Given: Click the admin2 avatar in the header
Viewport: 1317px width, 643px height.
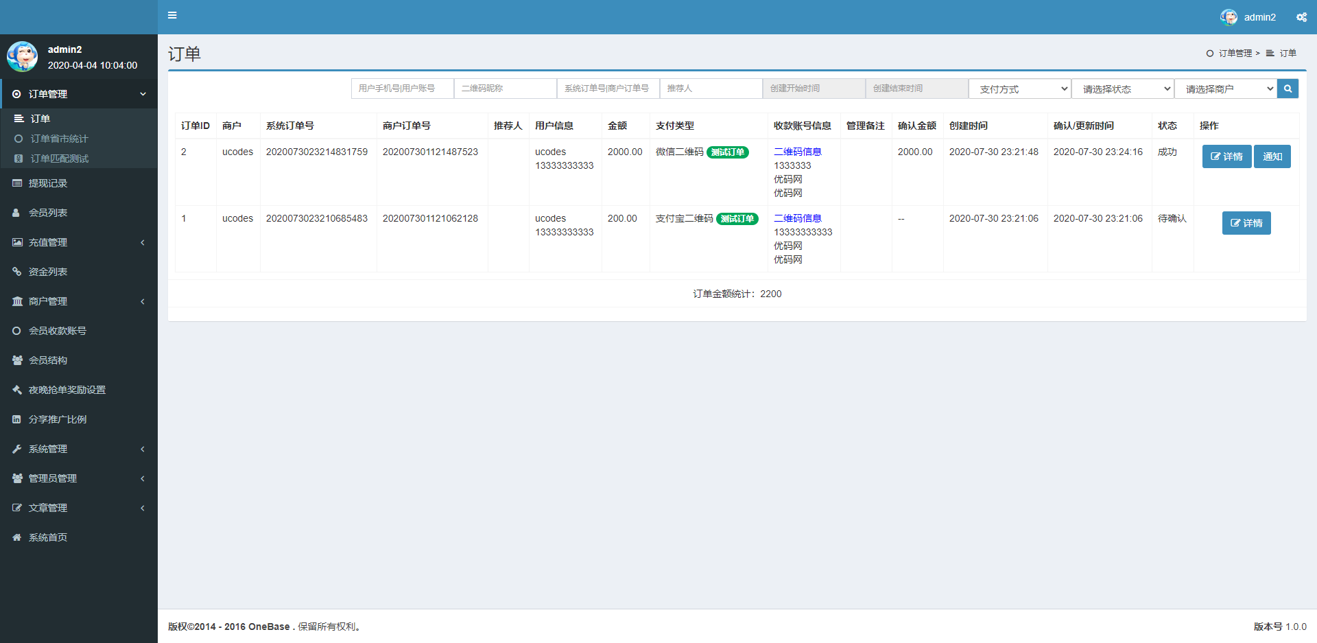Looking at the screenshot, I should 1229,16.
